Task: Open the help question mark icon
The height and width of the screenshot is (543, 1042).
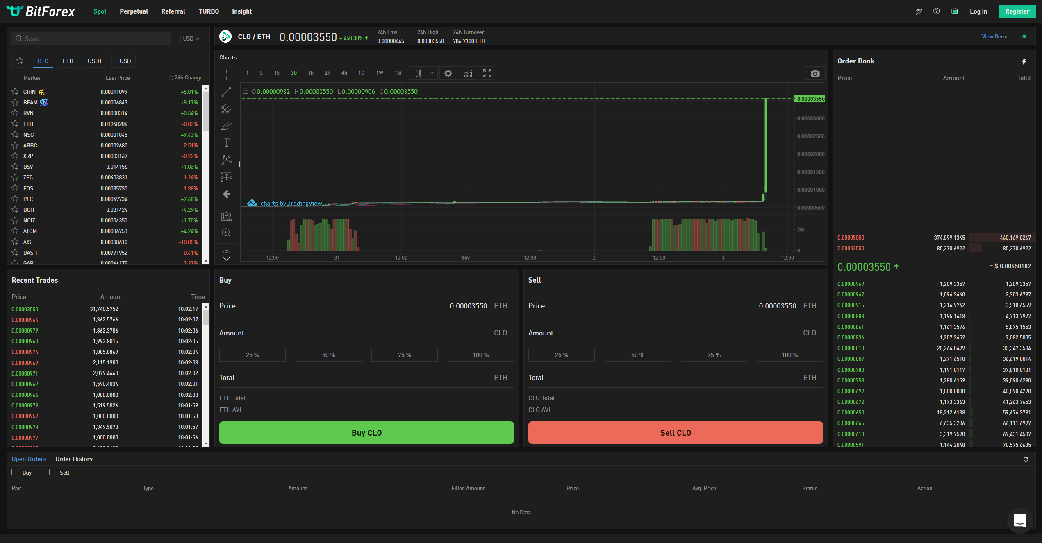Action: (936, 11)
